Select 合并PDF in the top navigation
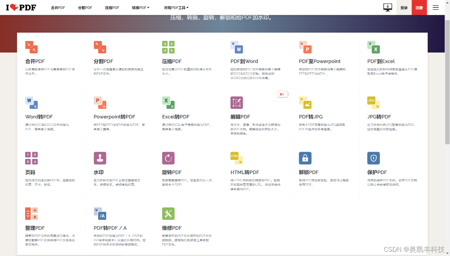This screenshot has height=256, width=450. point(58,7)
